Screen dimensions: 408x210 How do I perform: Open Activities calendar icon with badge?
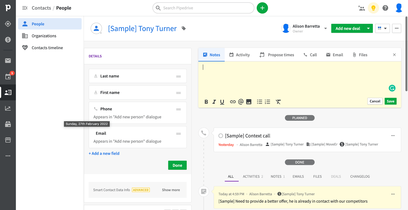[8, 76]
